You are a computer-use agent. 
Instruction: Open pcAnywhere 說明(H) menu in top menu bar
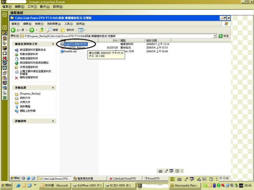(58, 7)
